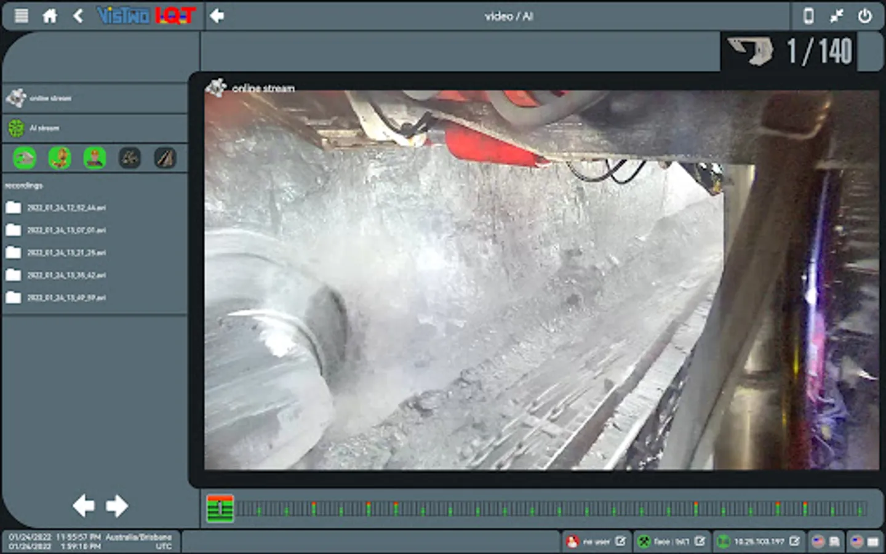Click the flag icon beside the keyboard icon
886x554 pixels.
click(857, 542)
